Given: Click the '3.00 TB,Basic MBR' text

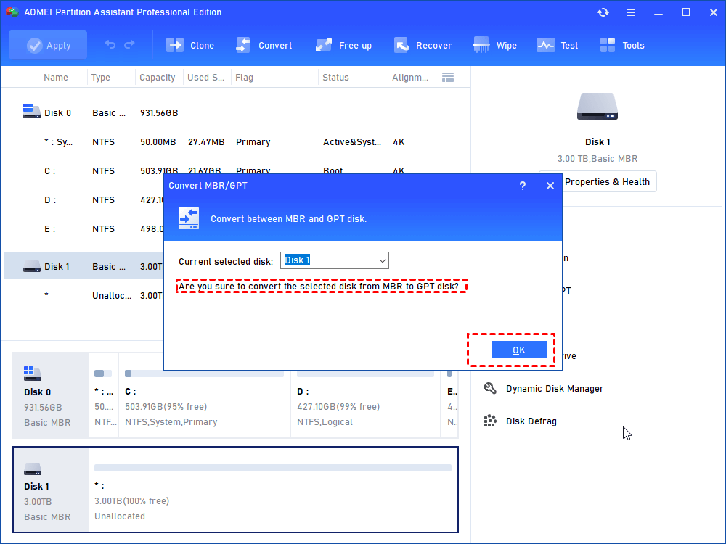Looking at the screenshot, I should (x=597, y=159).
